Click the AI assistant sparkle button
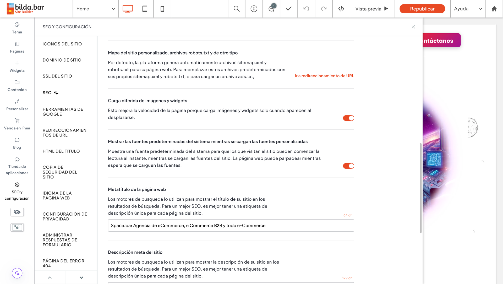503x284 pixels. [17, 273]
